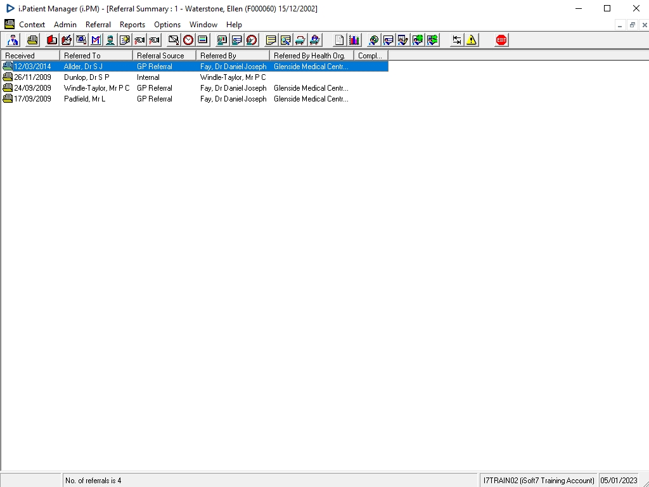Sort by the Referral Source column header
This screenshot has width=649, height=487.
click(164, 56)
